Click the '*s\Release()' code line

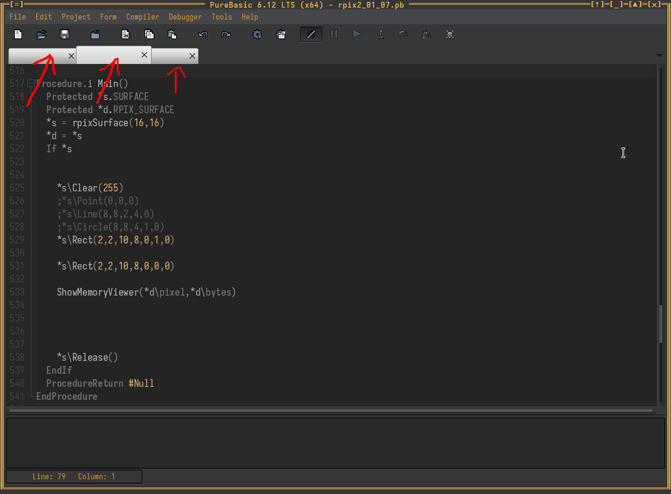87,357
